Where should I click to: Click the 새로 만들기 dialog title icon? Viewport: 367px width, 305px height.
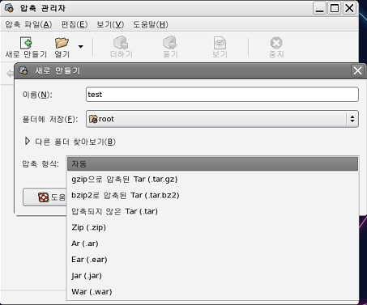coord(23,71)
